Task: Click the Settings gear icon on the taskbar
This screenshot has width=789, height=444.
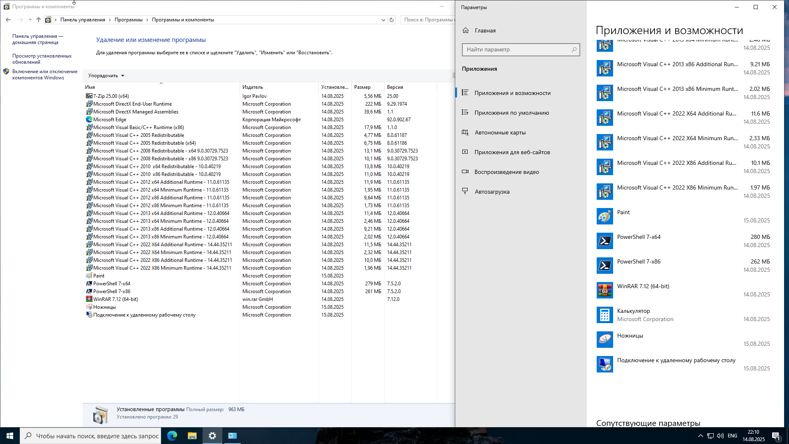Action: coord(212,436)
